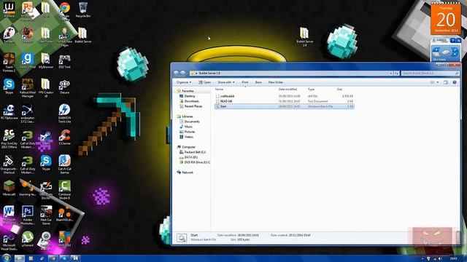
Task: Open the FPS Creator folder icon
Action: coord(45,88)
